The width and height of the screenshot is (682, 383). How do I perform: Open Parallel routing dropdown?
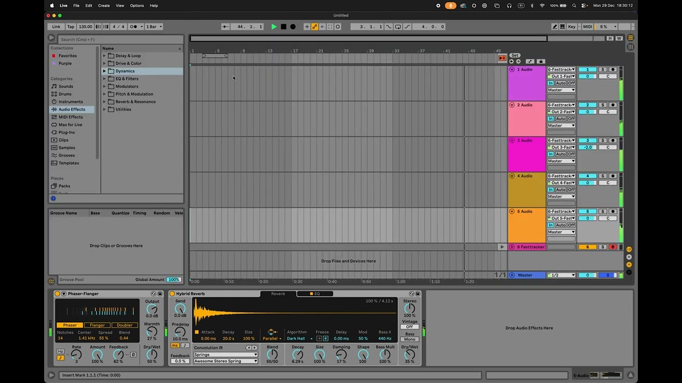click(x=272, y=338)
